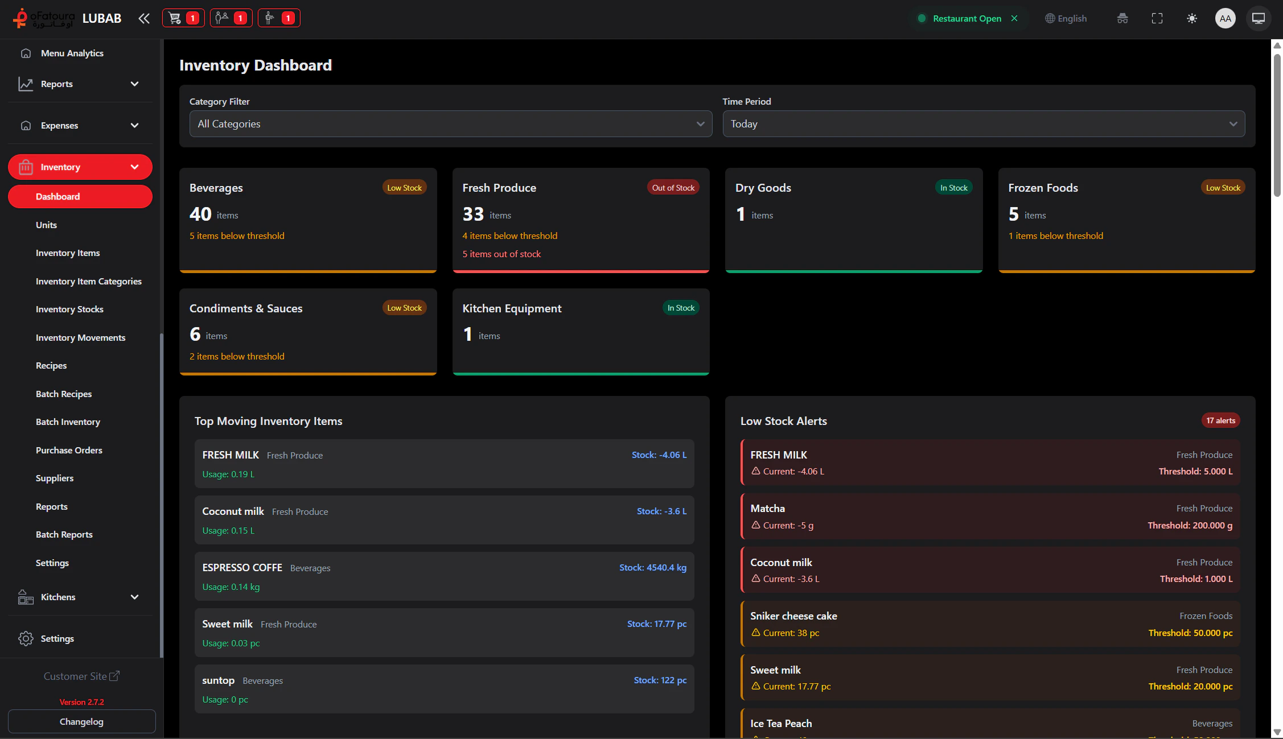Open the Inventory bag icon in sidebar
This screenshot has width=1283, height=739.
pos(26,167)
